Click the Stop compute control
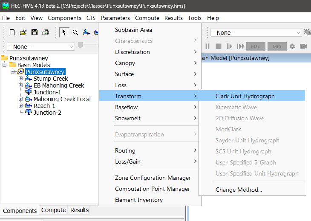 pyautogui.click(x=219, y=46)
